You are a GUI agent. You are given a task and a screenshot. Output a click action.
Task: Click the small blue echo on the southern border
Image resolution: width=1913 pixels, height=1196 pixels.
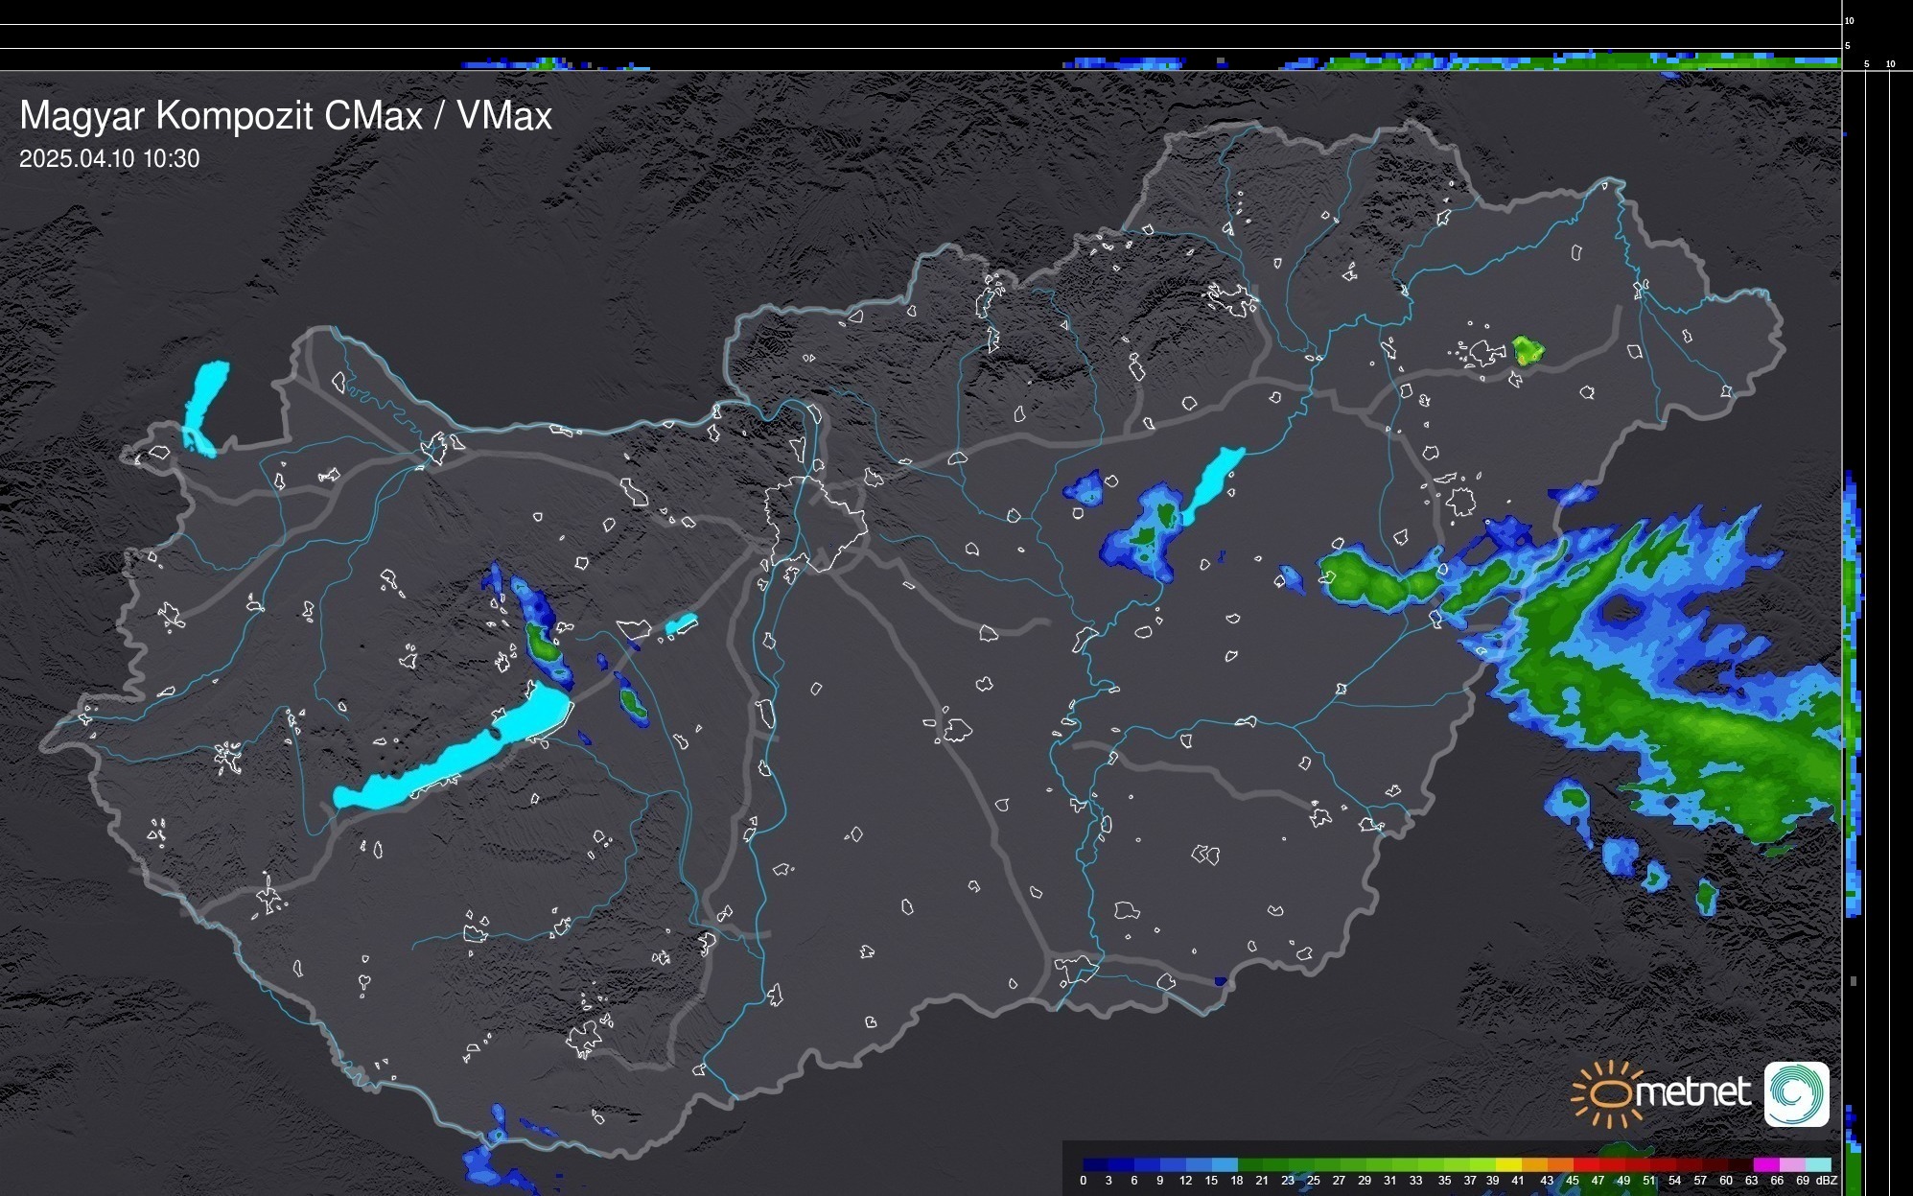point(1220,981)
